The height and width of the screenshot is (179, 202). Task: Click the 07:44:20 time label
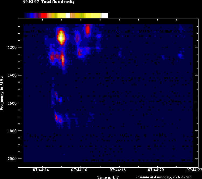[156, 170]
